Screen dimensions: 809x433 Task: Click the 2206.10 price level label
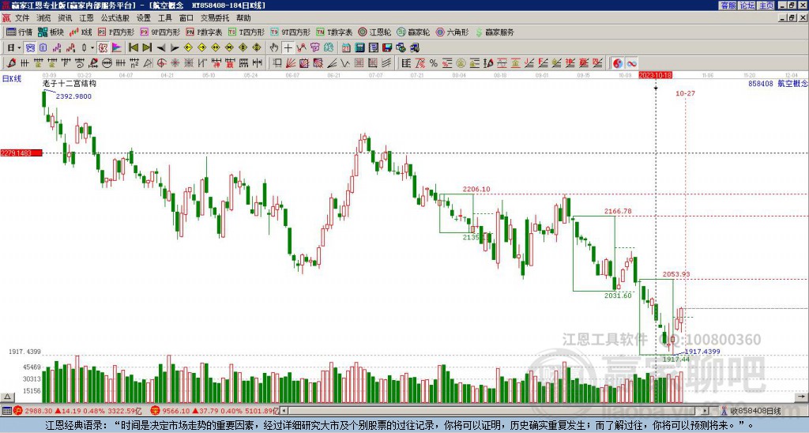[476, 189]
